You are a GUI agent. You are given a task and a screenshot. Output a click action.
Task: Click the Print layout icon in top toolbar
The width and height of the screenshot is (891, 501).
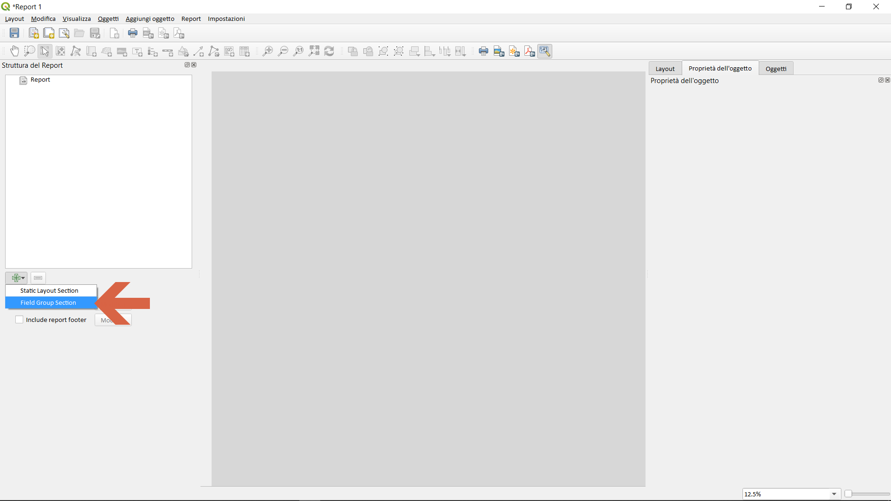pos(133,33)
